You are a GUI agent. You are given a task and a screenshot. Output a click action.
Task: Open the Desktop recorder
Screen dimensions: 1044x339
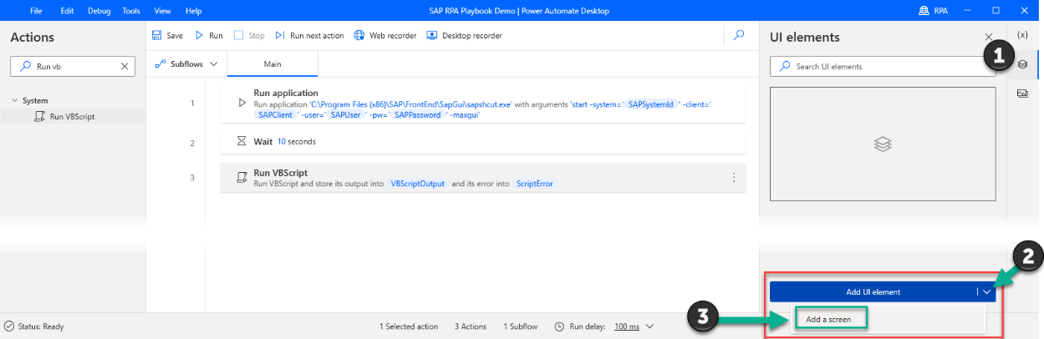tap(465, 36)
